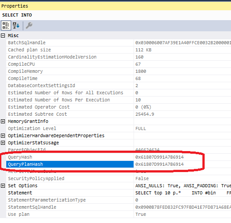The width and height of the screenshot is (231, 223).
Task: Select highlighted QueryPlanHash property
Action: click(x=70, y=164)
